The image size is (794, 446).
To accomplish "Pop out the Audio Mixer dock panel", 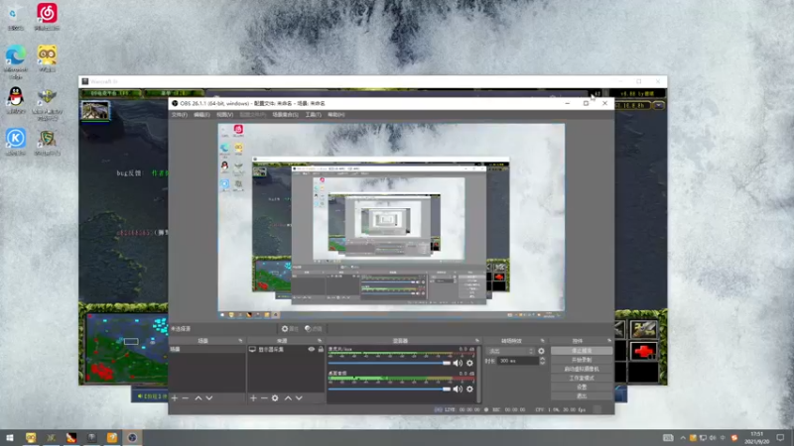I will (477, 341).
